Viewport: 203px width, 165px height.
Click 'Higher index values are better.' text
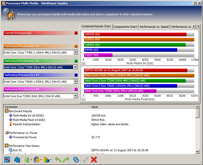110,124
